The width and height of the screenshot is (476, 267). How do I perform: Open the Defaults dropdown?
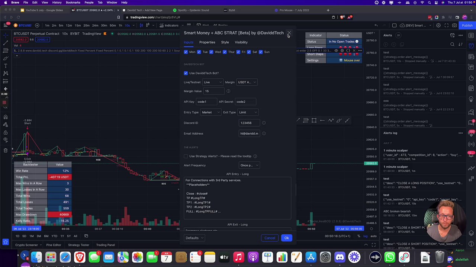point(194,238)
